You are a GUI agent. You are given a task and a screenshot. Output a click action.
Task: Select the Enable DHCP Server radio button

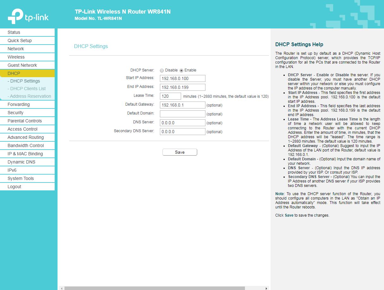pyautogui.click(x=181, y=71)
